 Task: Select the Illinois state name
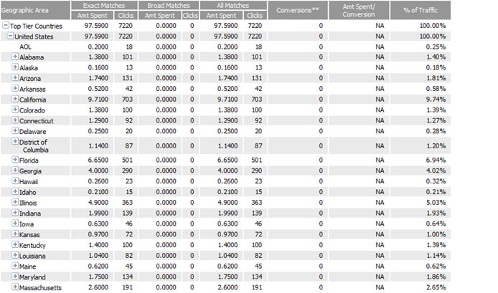click(x=28, y=203)
